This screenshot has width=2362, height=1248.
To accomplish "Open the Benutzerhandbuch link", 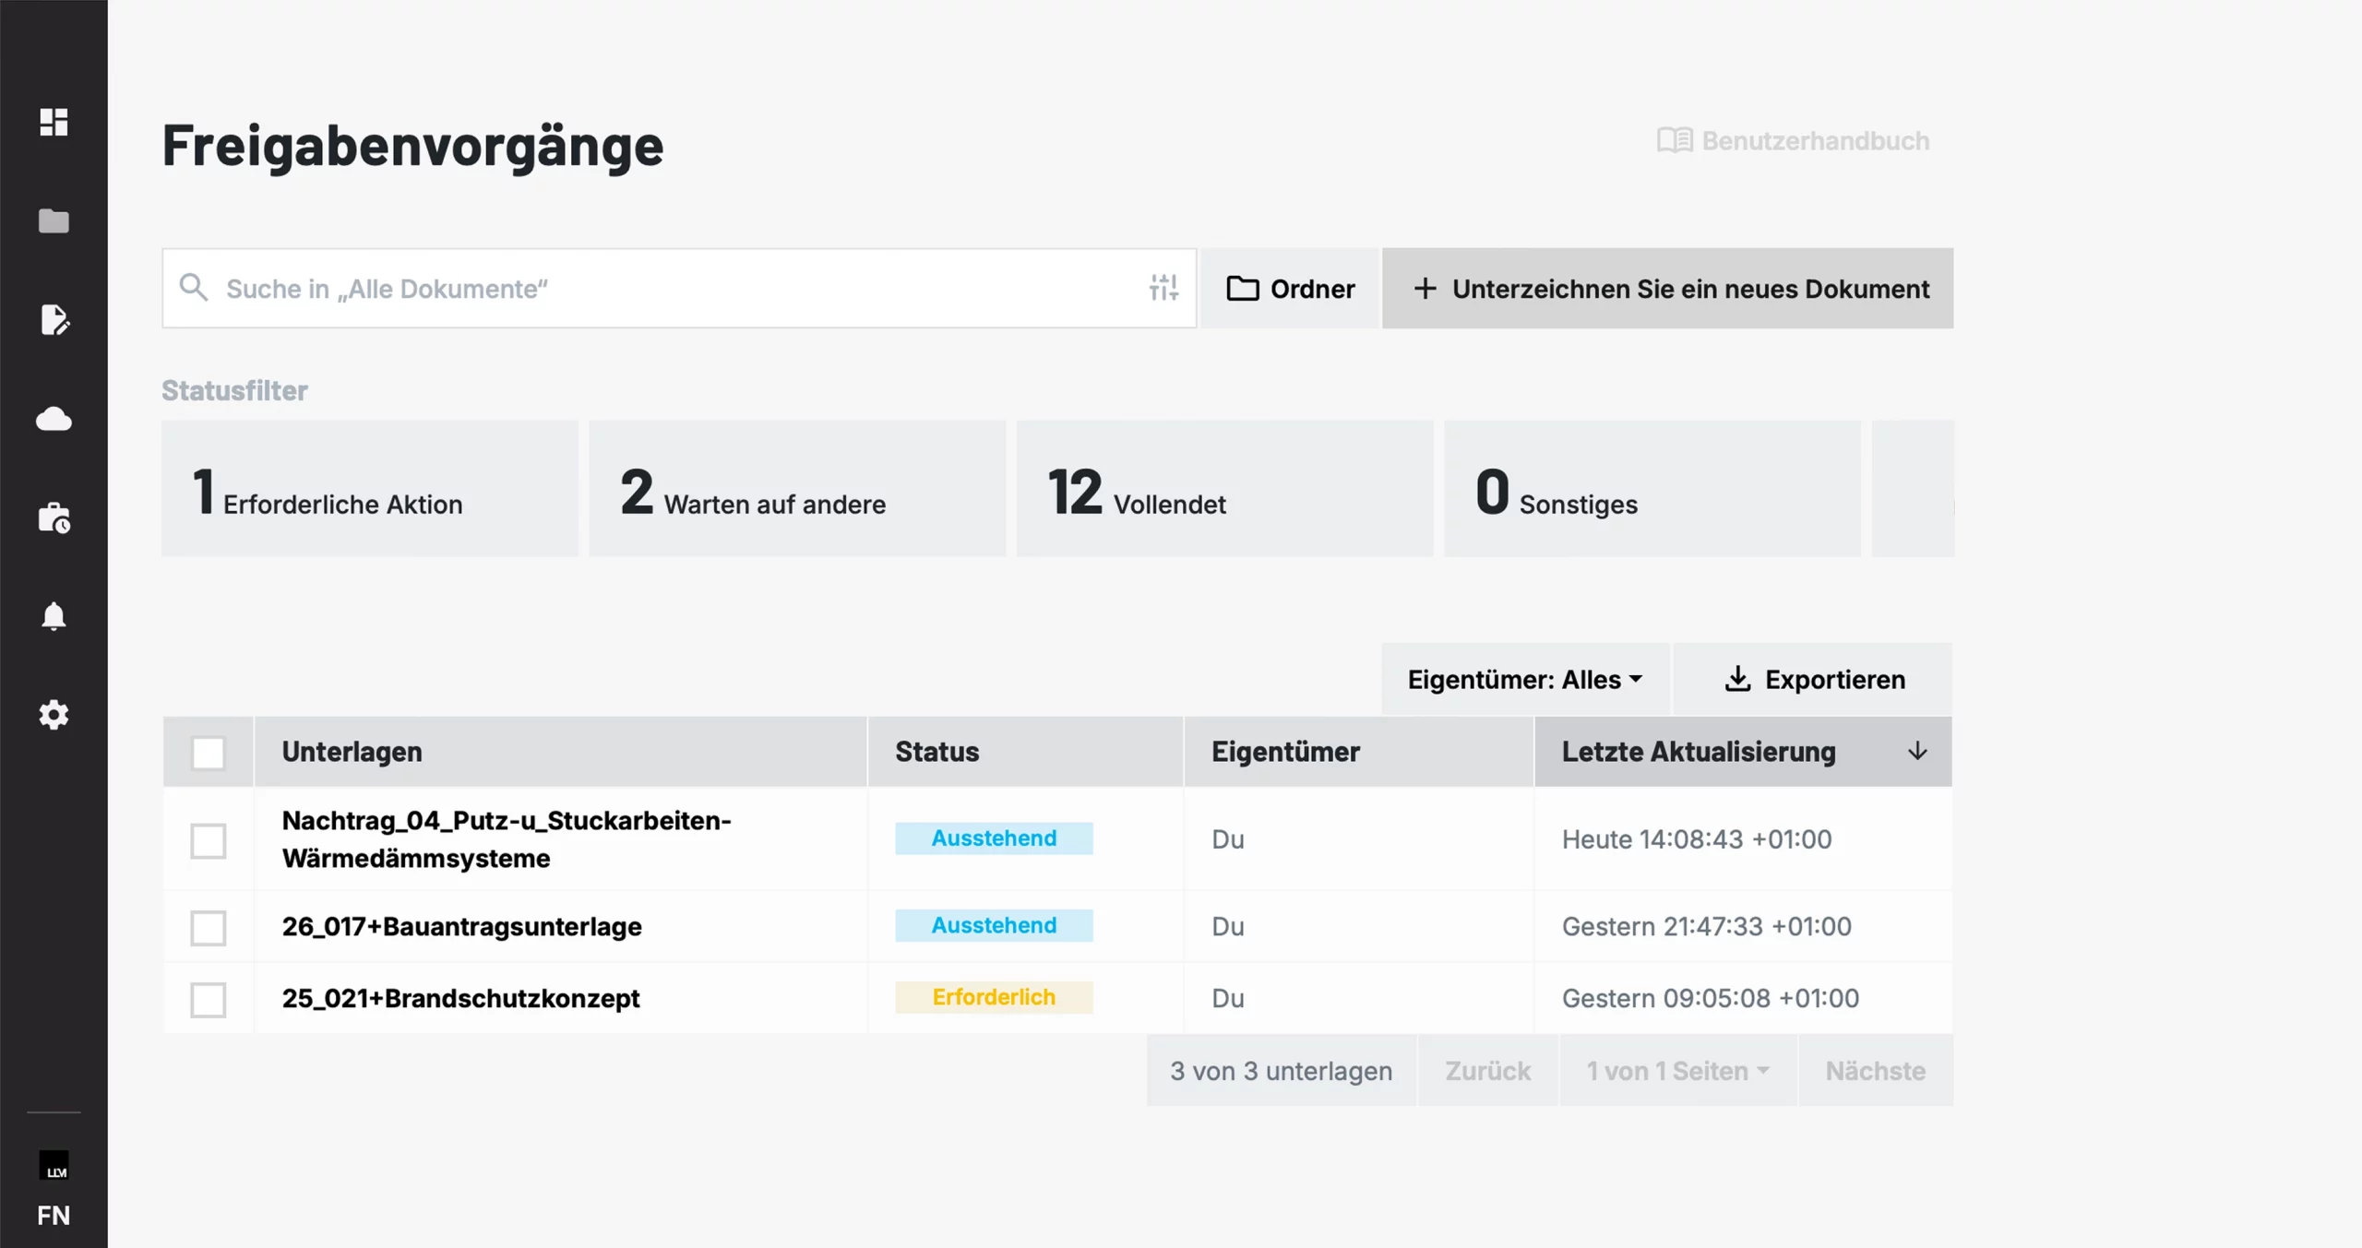I will [x=1794, y=141].
